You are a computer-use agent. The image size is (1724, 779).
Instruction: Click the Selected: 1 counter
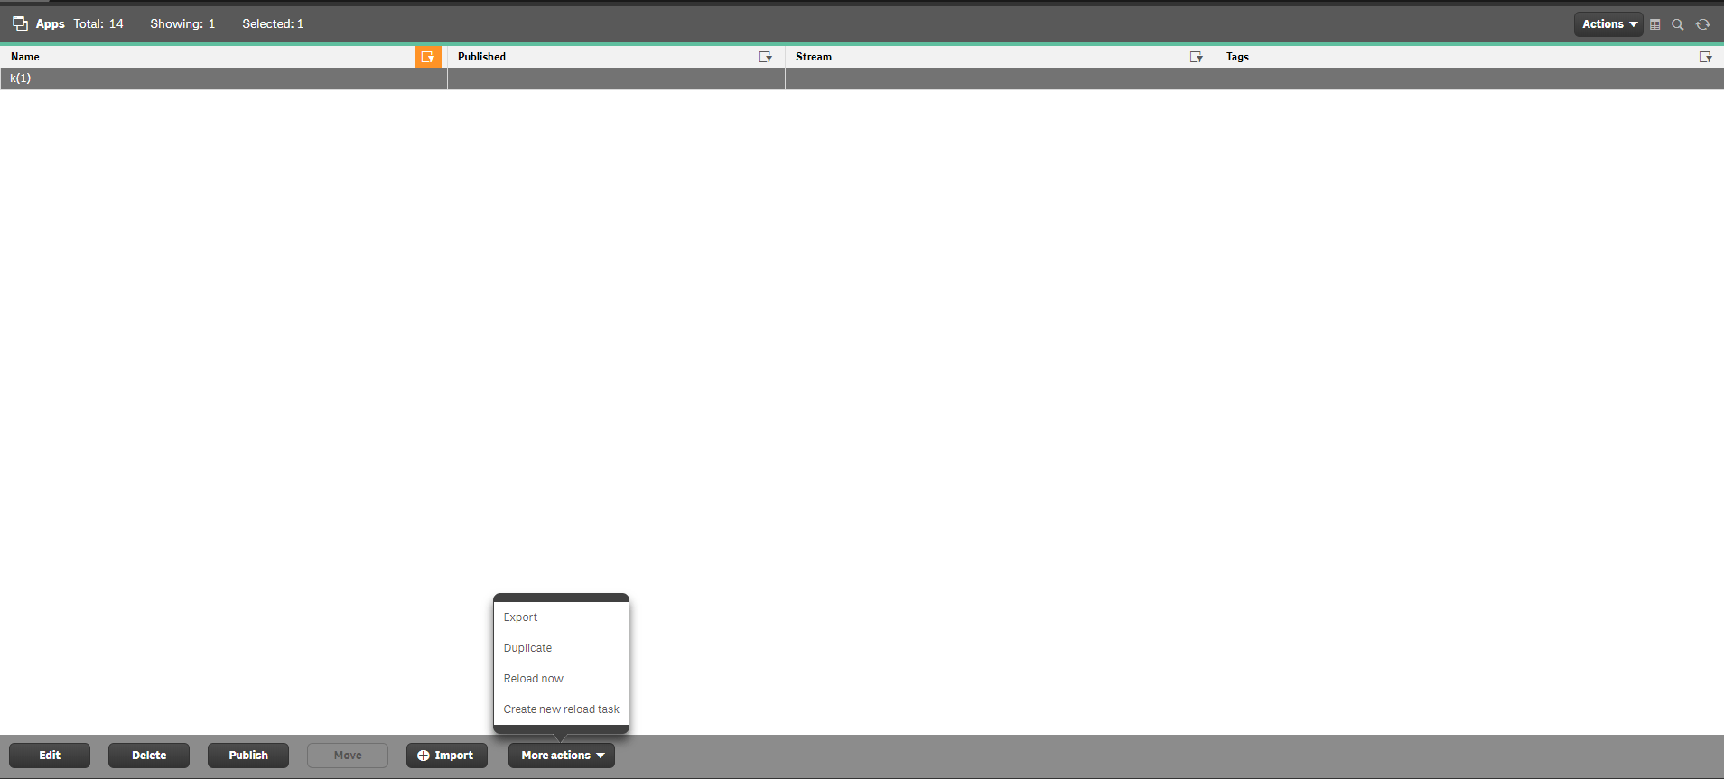pos(273,23)
